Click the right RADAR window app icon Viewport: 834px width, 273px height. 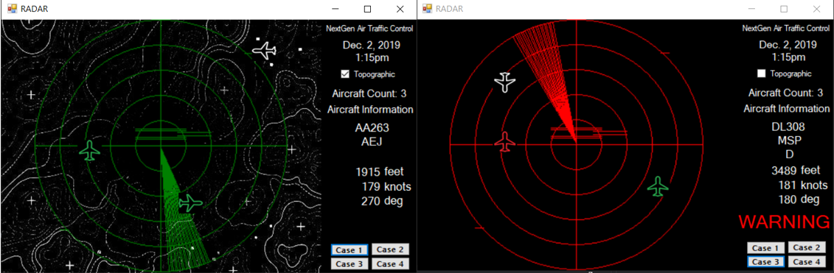click(426, 9)
